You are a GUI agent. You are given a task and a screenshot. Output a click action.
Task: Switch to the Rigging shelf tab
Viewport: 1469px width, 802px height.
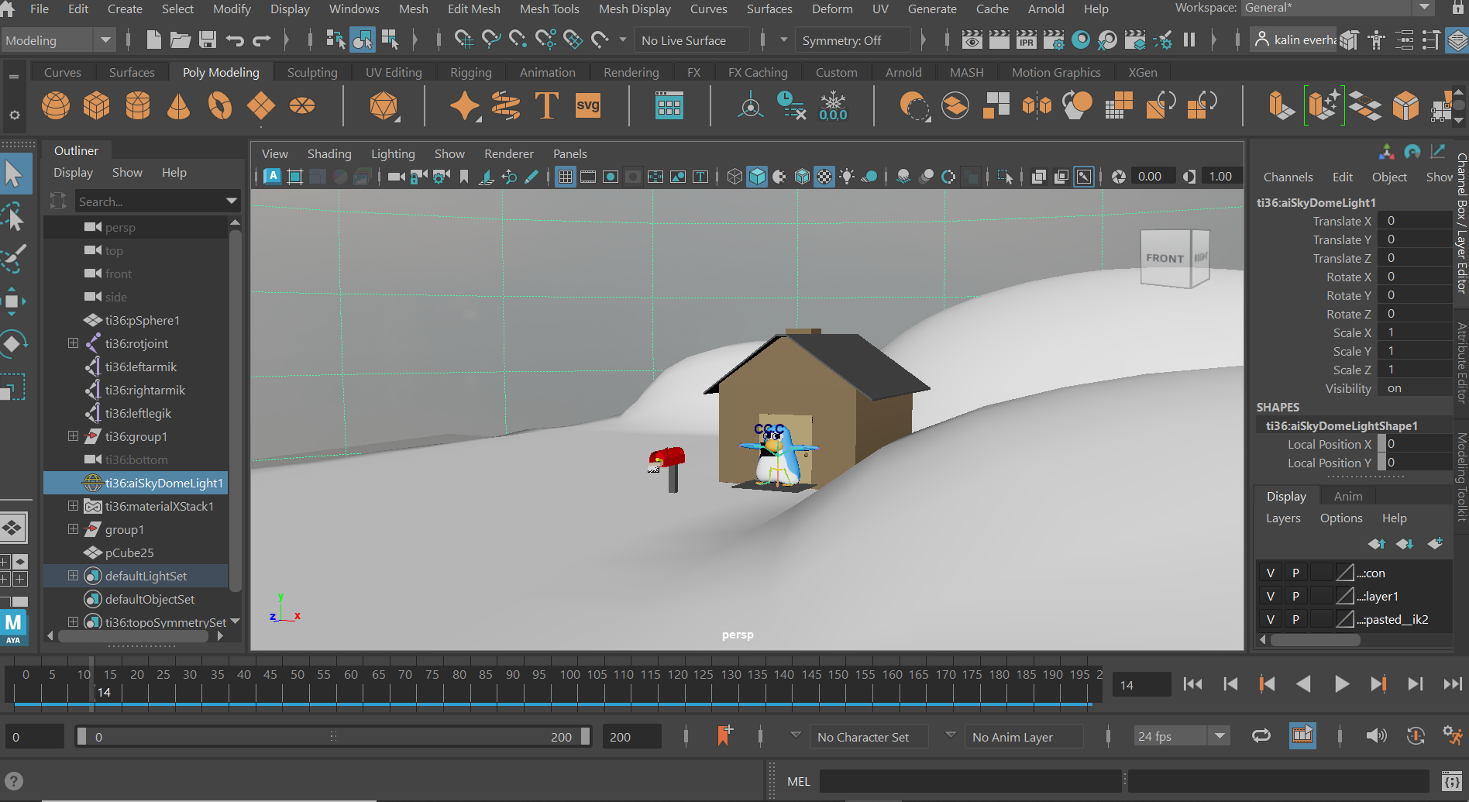471,72
